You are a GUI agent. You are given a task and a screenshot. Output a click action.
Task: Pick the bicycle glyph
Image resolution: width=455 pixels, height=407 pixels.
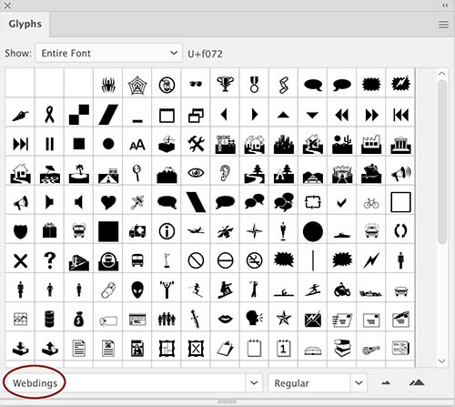[x=371, y=203]
